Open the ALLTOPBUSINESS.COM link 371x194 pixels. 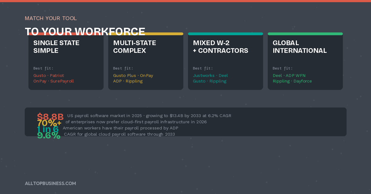tap(50, 183)
